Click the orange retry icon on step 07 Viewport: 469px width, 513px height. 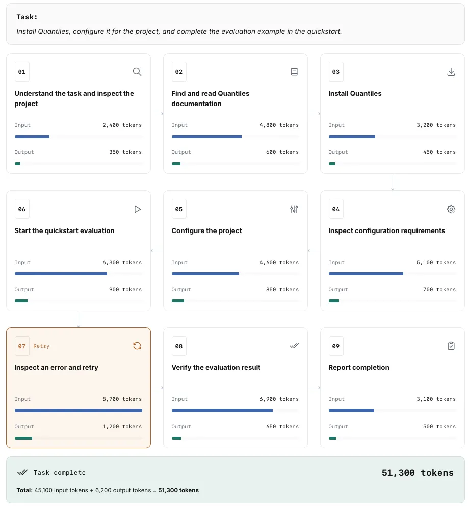137,346
